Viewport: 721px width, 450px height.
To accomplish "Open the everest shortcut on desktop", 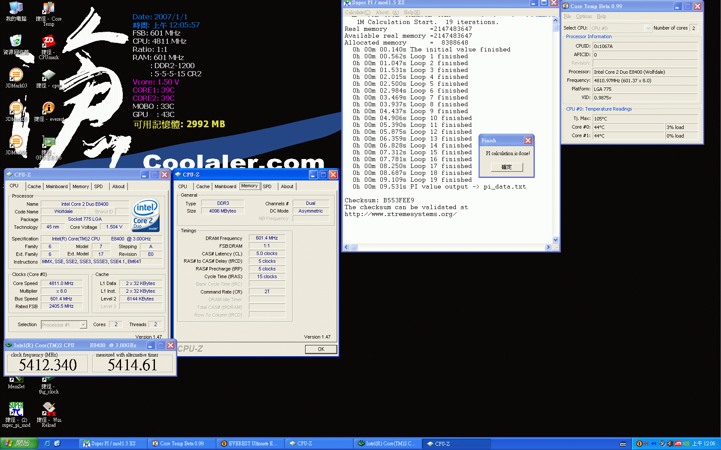I will click(48, 111).
